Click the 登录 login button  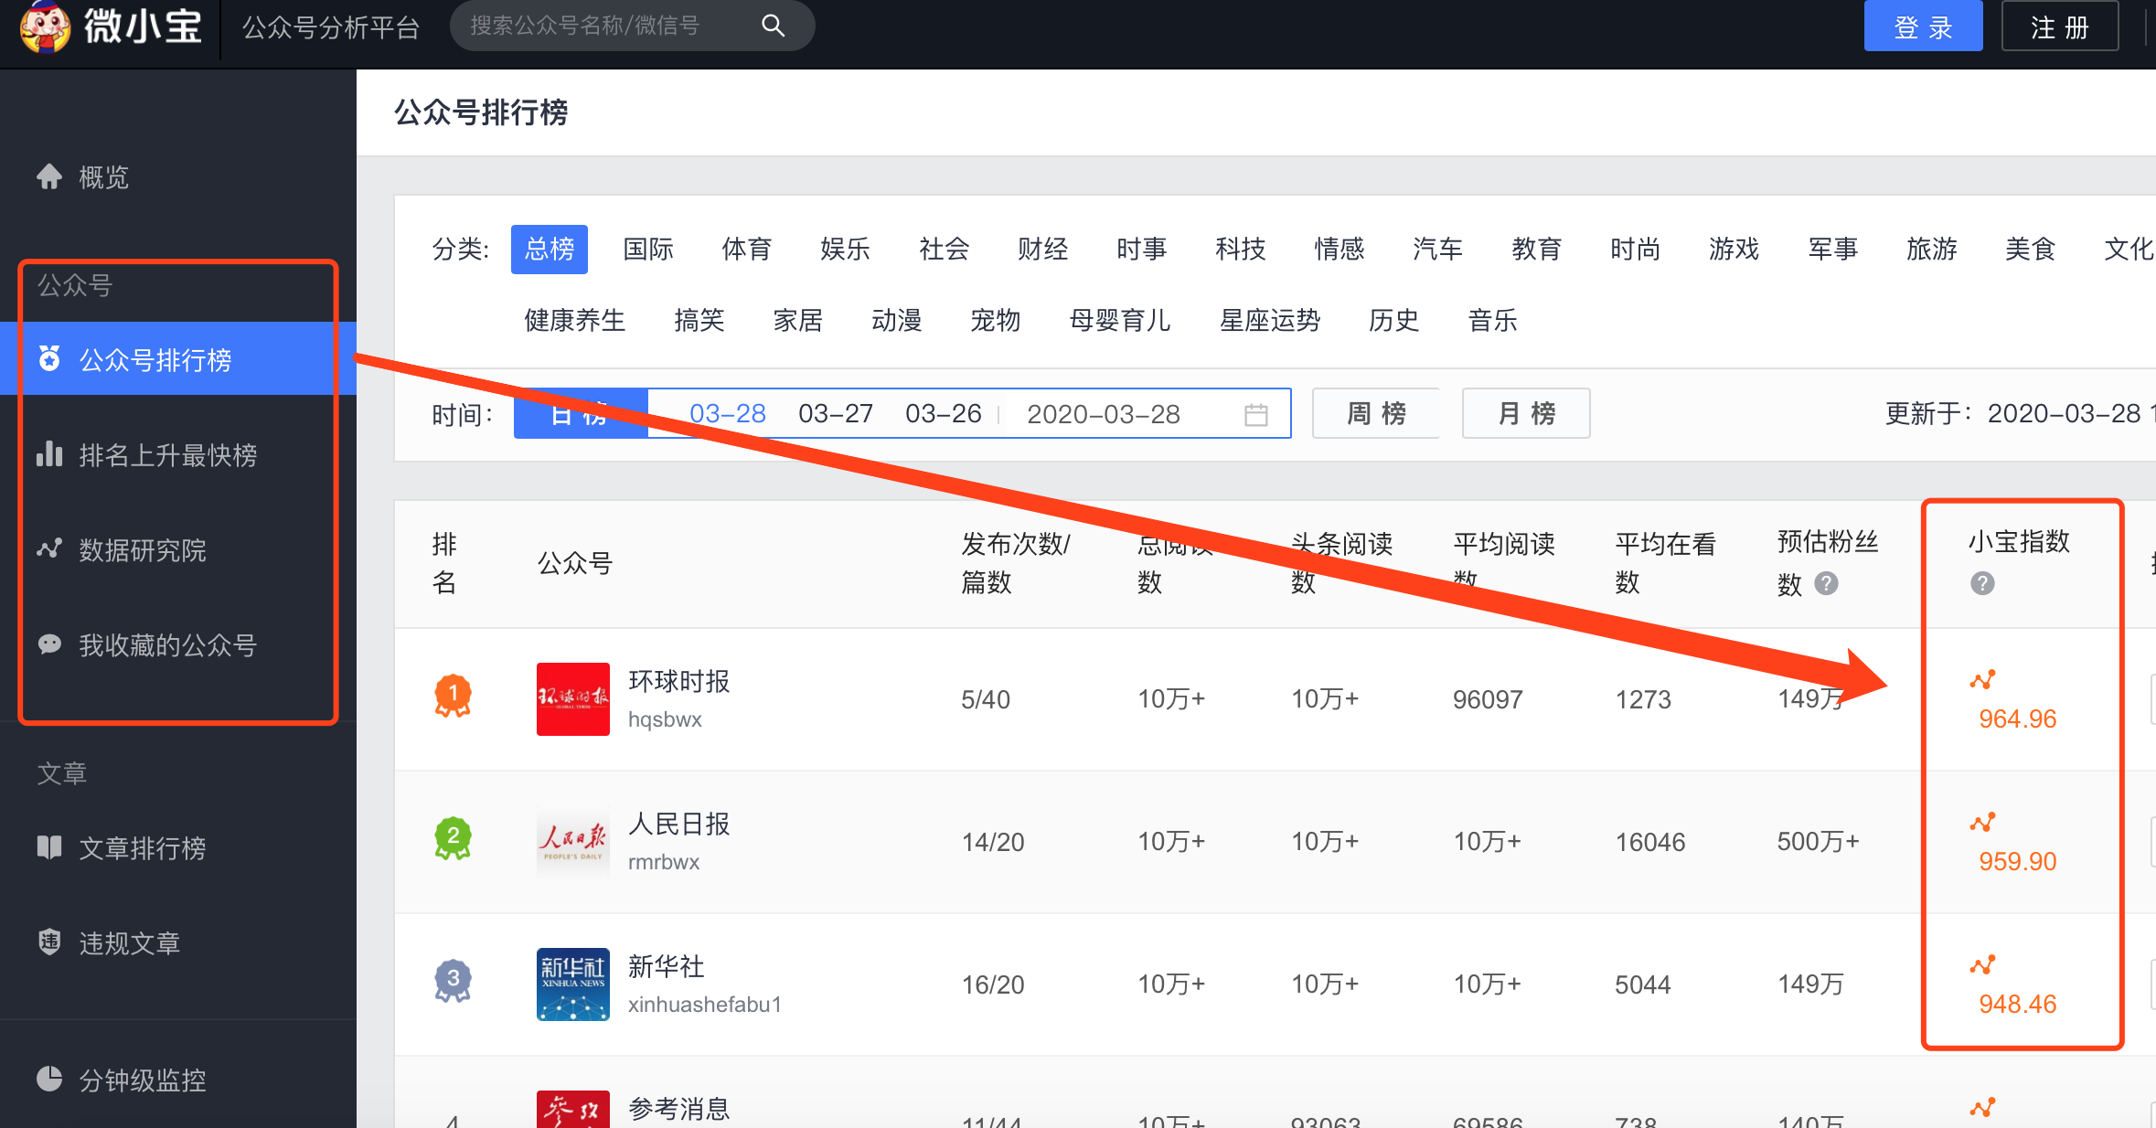(1923, 27)
